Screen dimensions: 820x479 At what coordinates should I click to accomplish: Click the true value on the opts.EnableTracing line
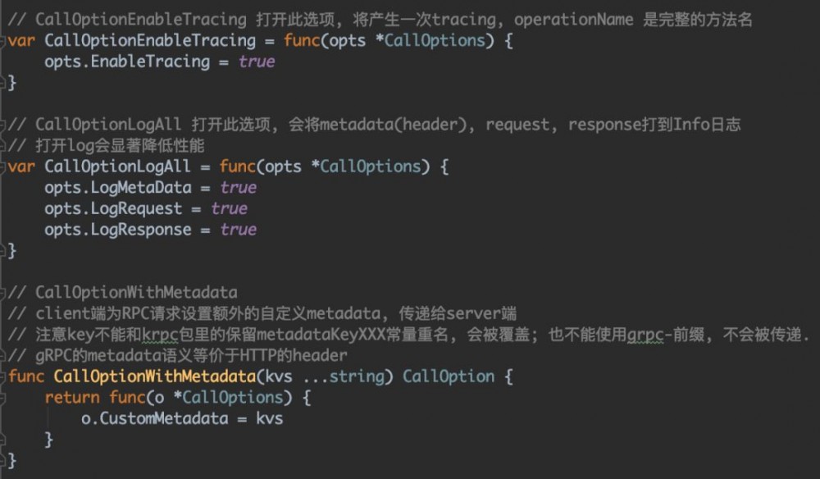257,62
